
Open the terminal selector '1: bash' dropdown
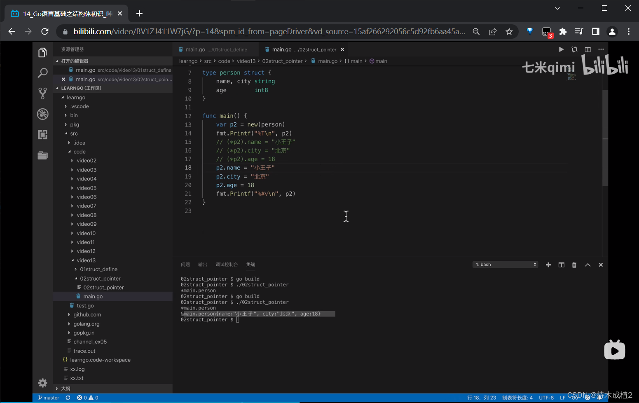coord(506,265)
